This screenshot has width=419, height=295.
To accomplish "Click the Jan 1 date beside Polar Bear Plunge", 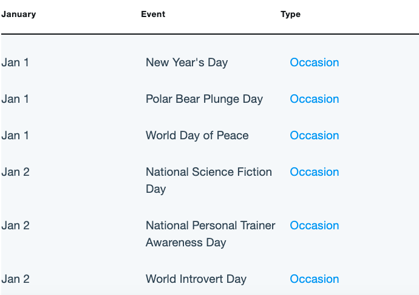I will coord(15,99).
